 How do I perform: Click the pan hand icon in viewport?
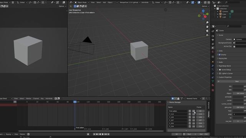click(x=207, y=26)
